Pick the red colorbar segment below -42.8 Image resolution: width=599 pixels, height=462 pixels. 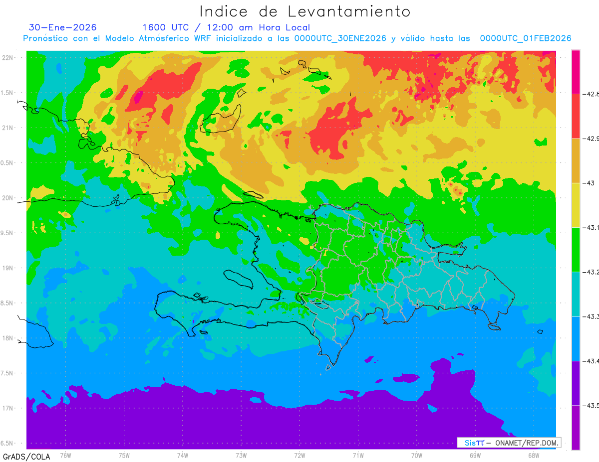[576, 116]
